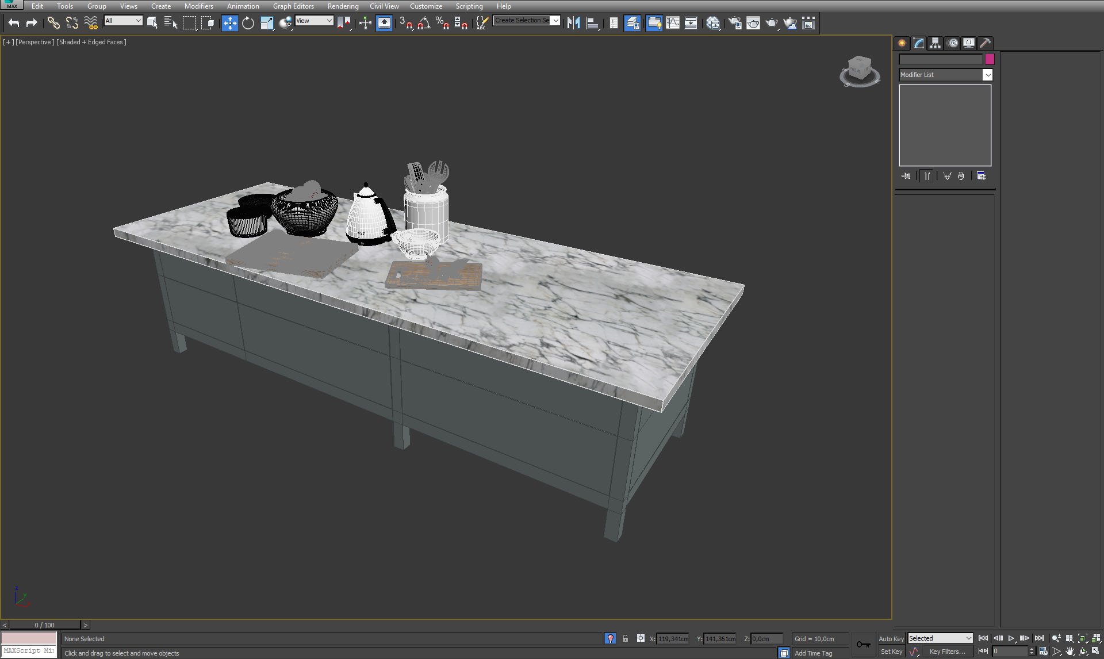Open the Schematic View

691,23
